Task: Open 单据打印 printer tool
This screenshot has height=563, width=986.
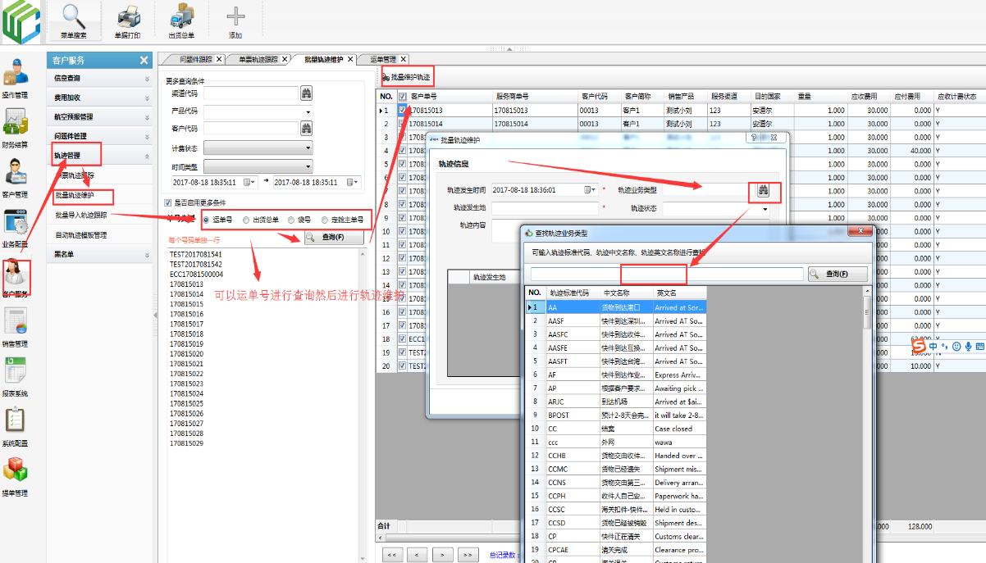Action: coord(128,17)
